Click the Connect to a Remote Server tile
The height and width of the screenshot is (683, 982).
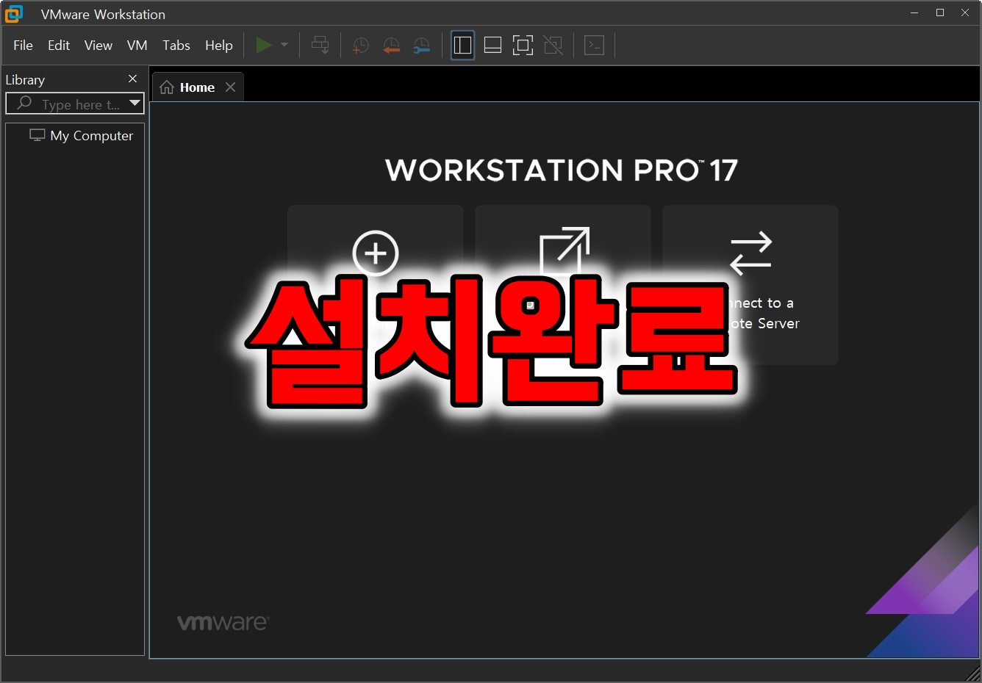750,284
